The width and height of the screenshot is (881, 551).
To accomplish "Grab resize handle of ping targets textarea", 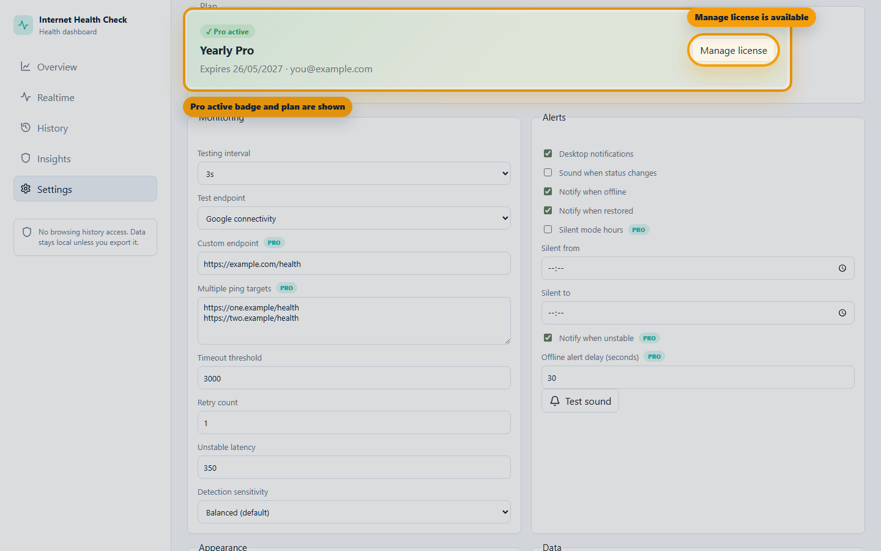I will click(x=507, y=341).
